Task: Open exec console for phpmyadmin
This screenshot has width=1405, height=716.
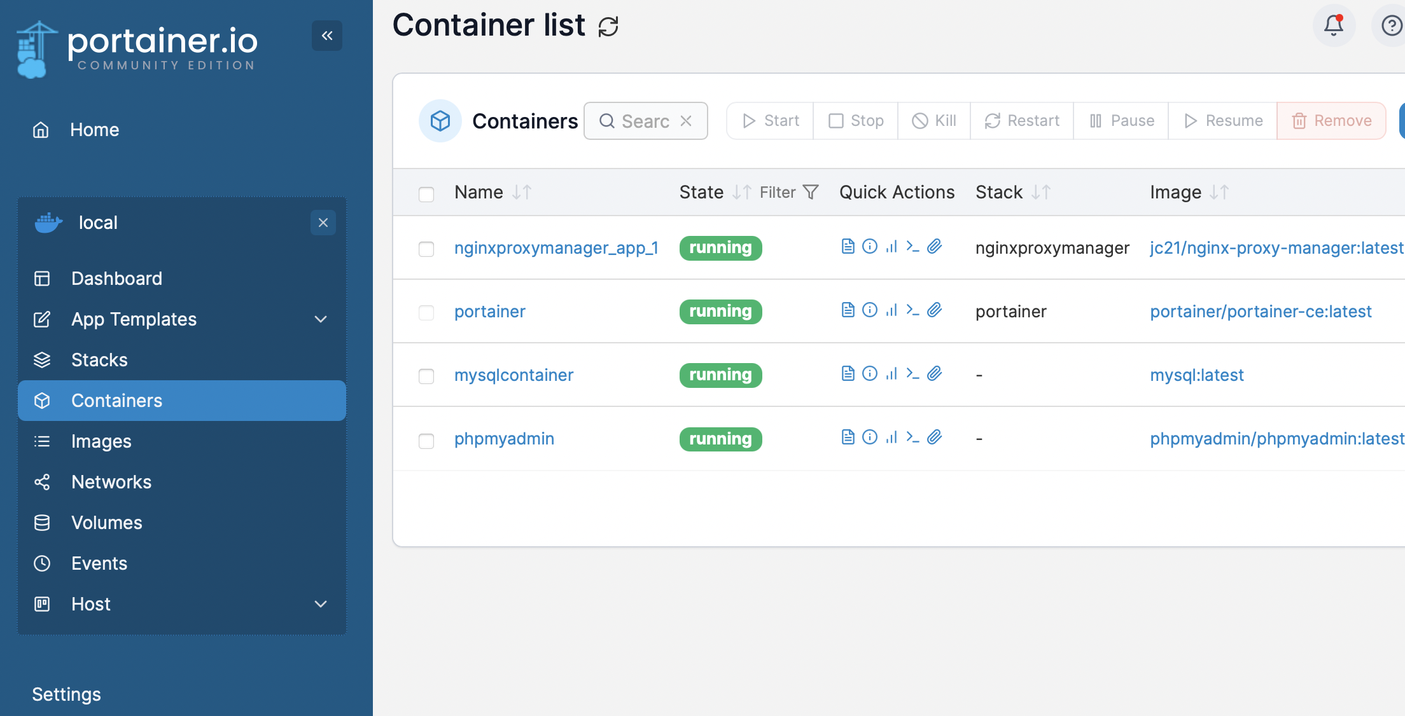Action: coord(913,437)
